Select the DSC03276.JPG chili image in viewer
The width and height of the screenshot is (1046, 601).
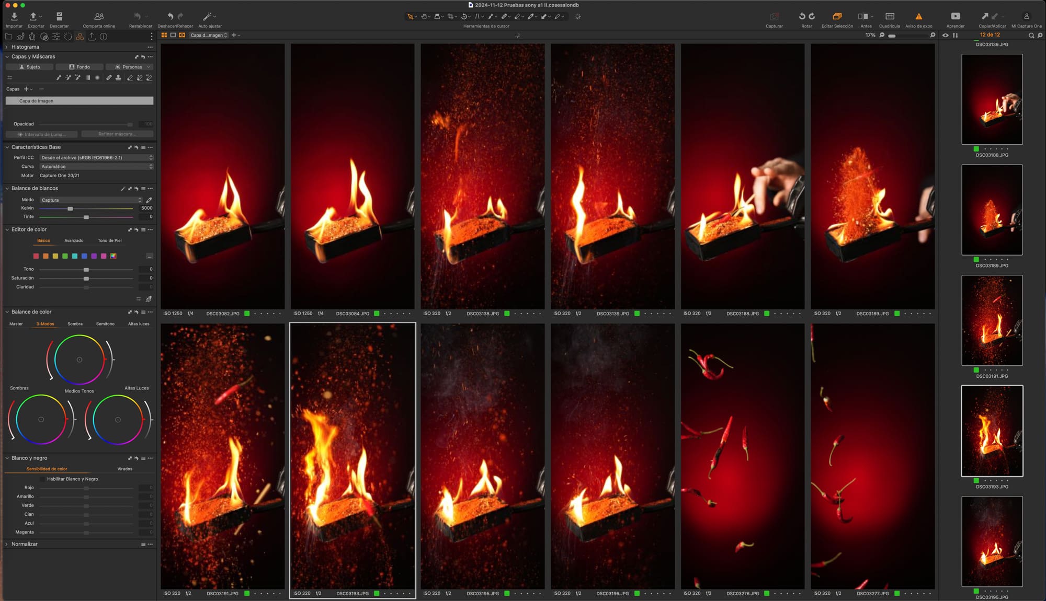[742, 456]
